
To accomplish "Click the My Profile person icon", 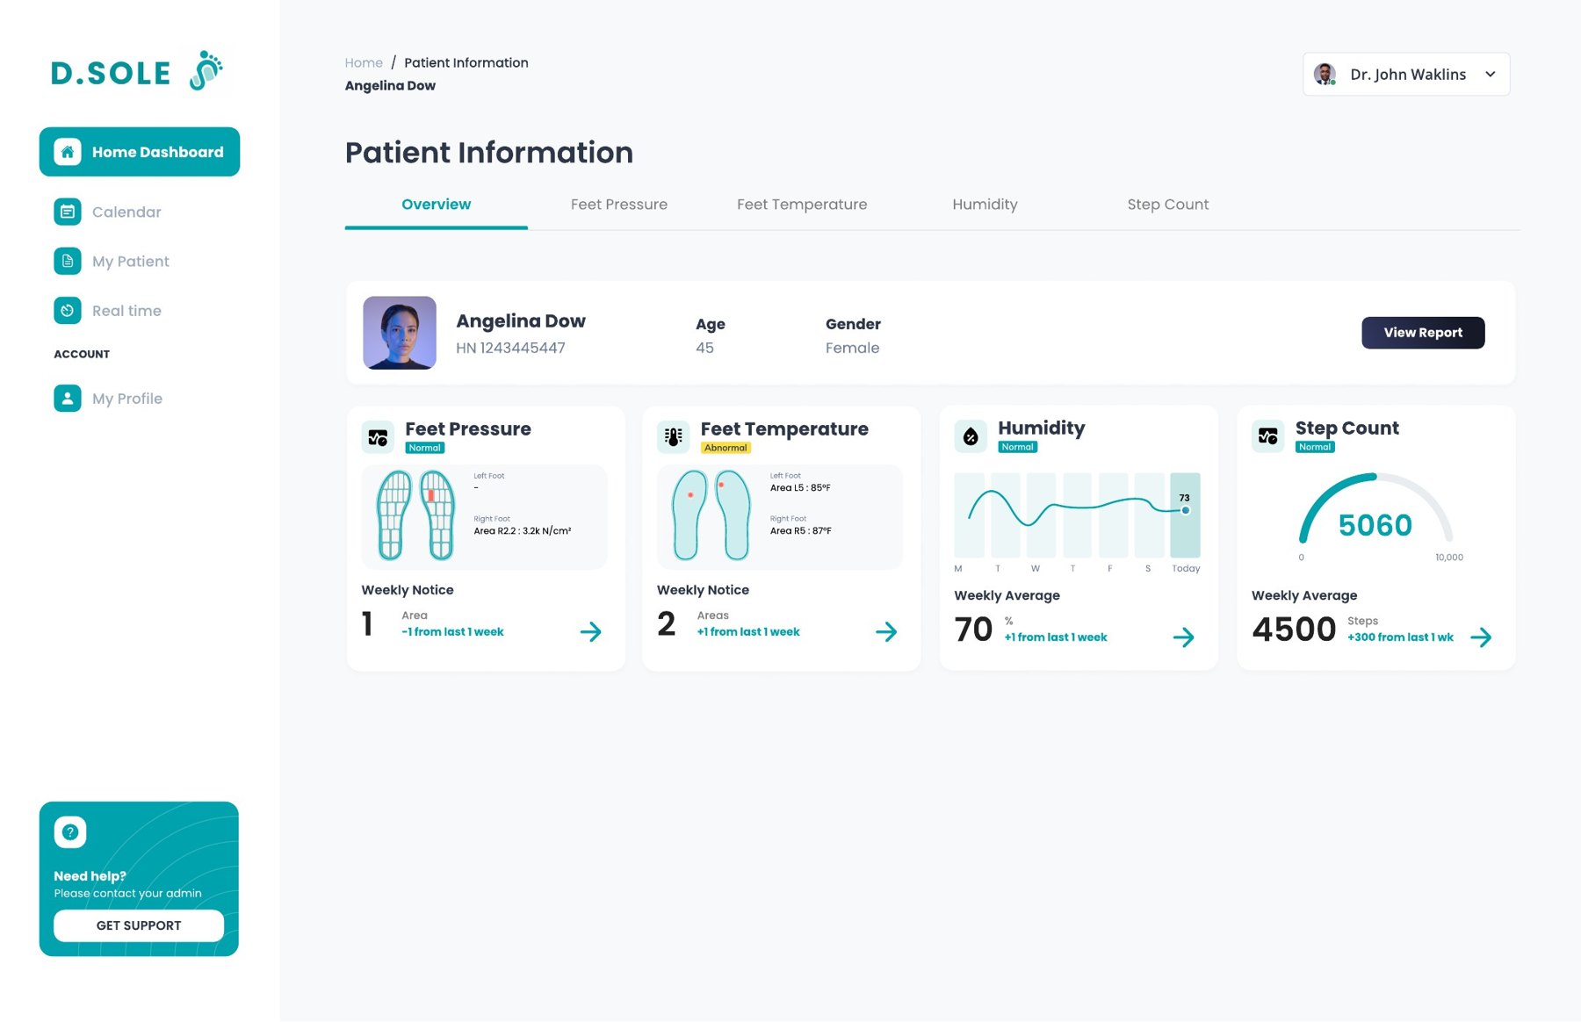I will [68, 398].
